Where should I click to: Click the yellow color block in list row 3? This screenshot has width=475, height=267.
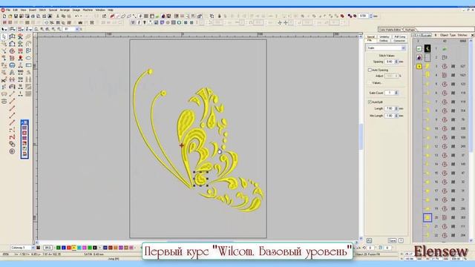[419, 66]
